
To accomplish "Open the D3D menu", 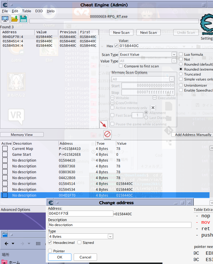I will (39, 11).
